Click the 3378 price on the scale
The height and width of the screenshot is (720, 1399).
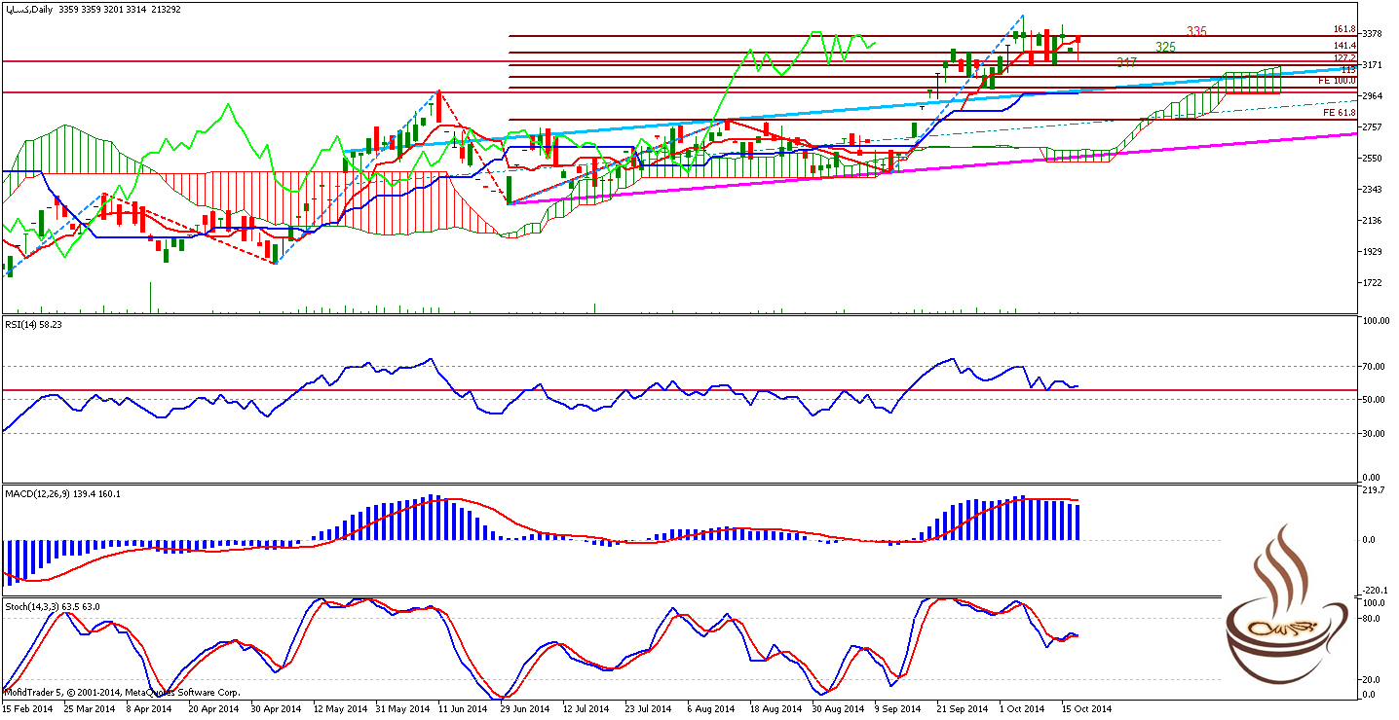coord(1372,33)
